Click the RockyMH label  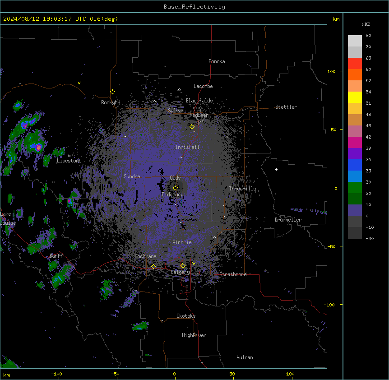pyautogui.click(x=111, y=102)
